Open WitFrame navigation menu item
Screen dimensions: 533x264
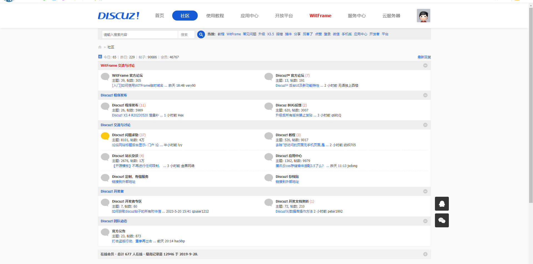click(x=320, y=16)
